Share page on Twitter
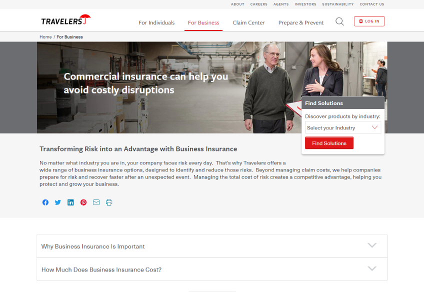The height and width of the screenshot is (292, 424). [x=58, y=202]
